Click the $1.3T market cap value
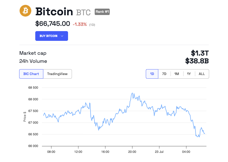 coord(200,53)
